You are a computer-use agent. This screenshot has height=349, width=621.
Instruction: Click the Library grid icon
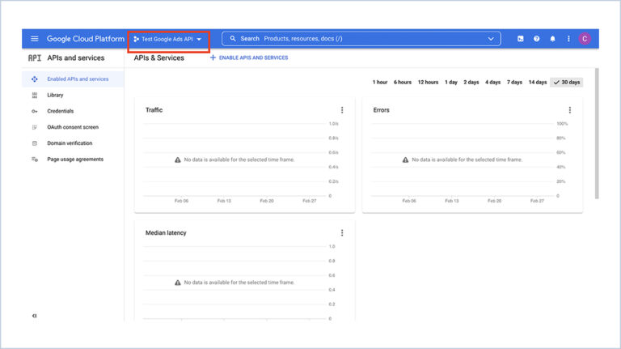pyautogui.click(x=35, y=96)
